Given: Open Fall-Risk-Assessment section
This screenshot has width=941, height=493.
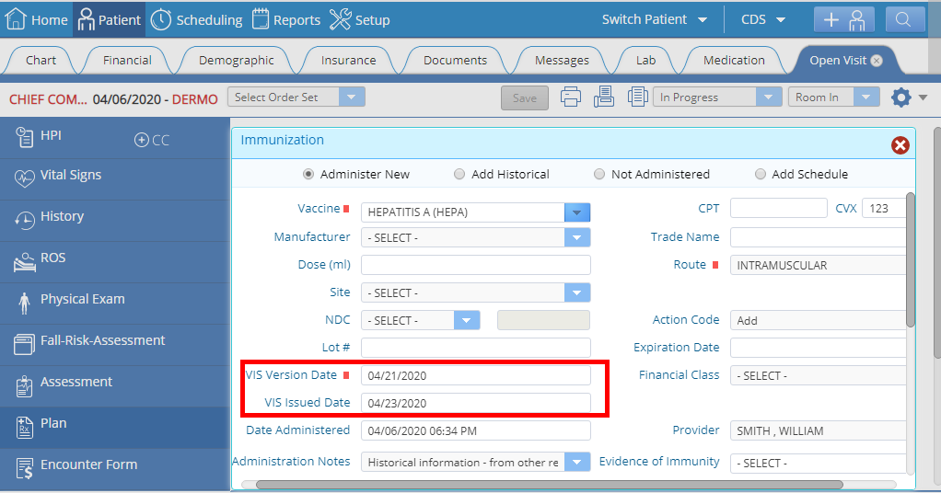Looking at the screenshot, I should (114, 345).
